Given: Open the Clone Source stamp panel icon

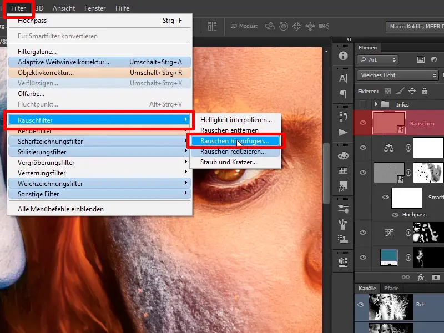Looking at the screenshot, I should [x=343, y=240].
